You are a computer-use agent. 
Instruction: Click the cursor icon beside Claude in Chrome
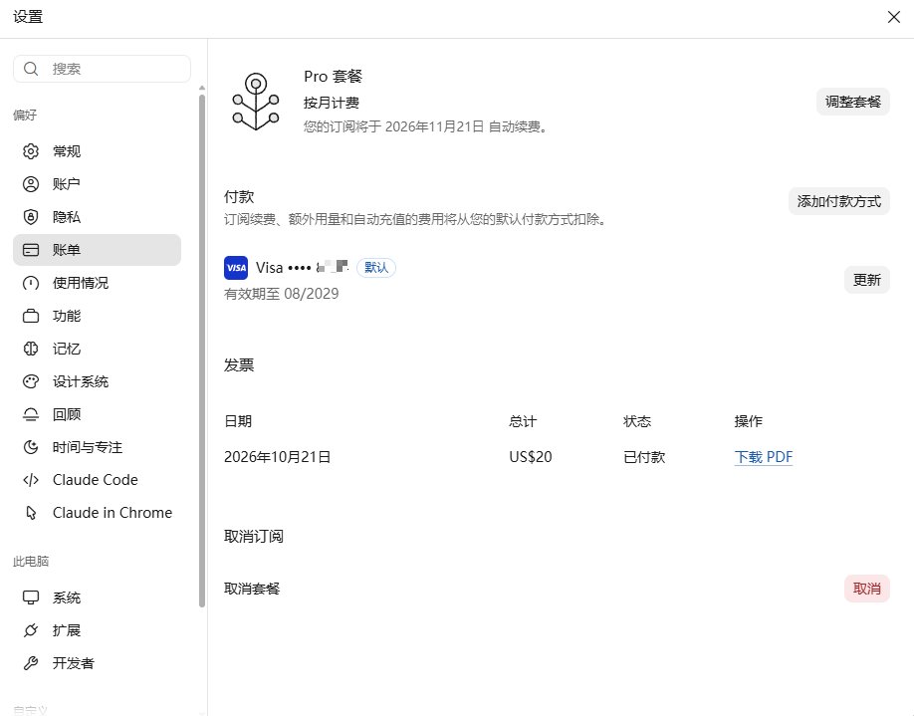pyautogui.click(x=30, y=513)
